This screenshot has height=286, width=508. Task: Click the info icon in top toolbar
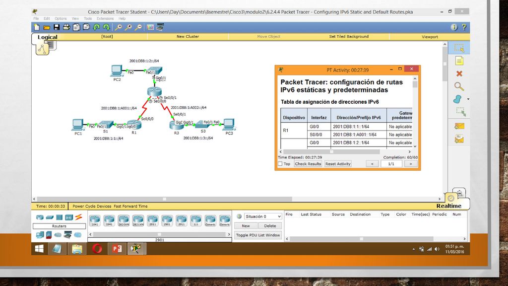(x=454, y=27)
